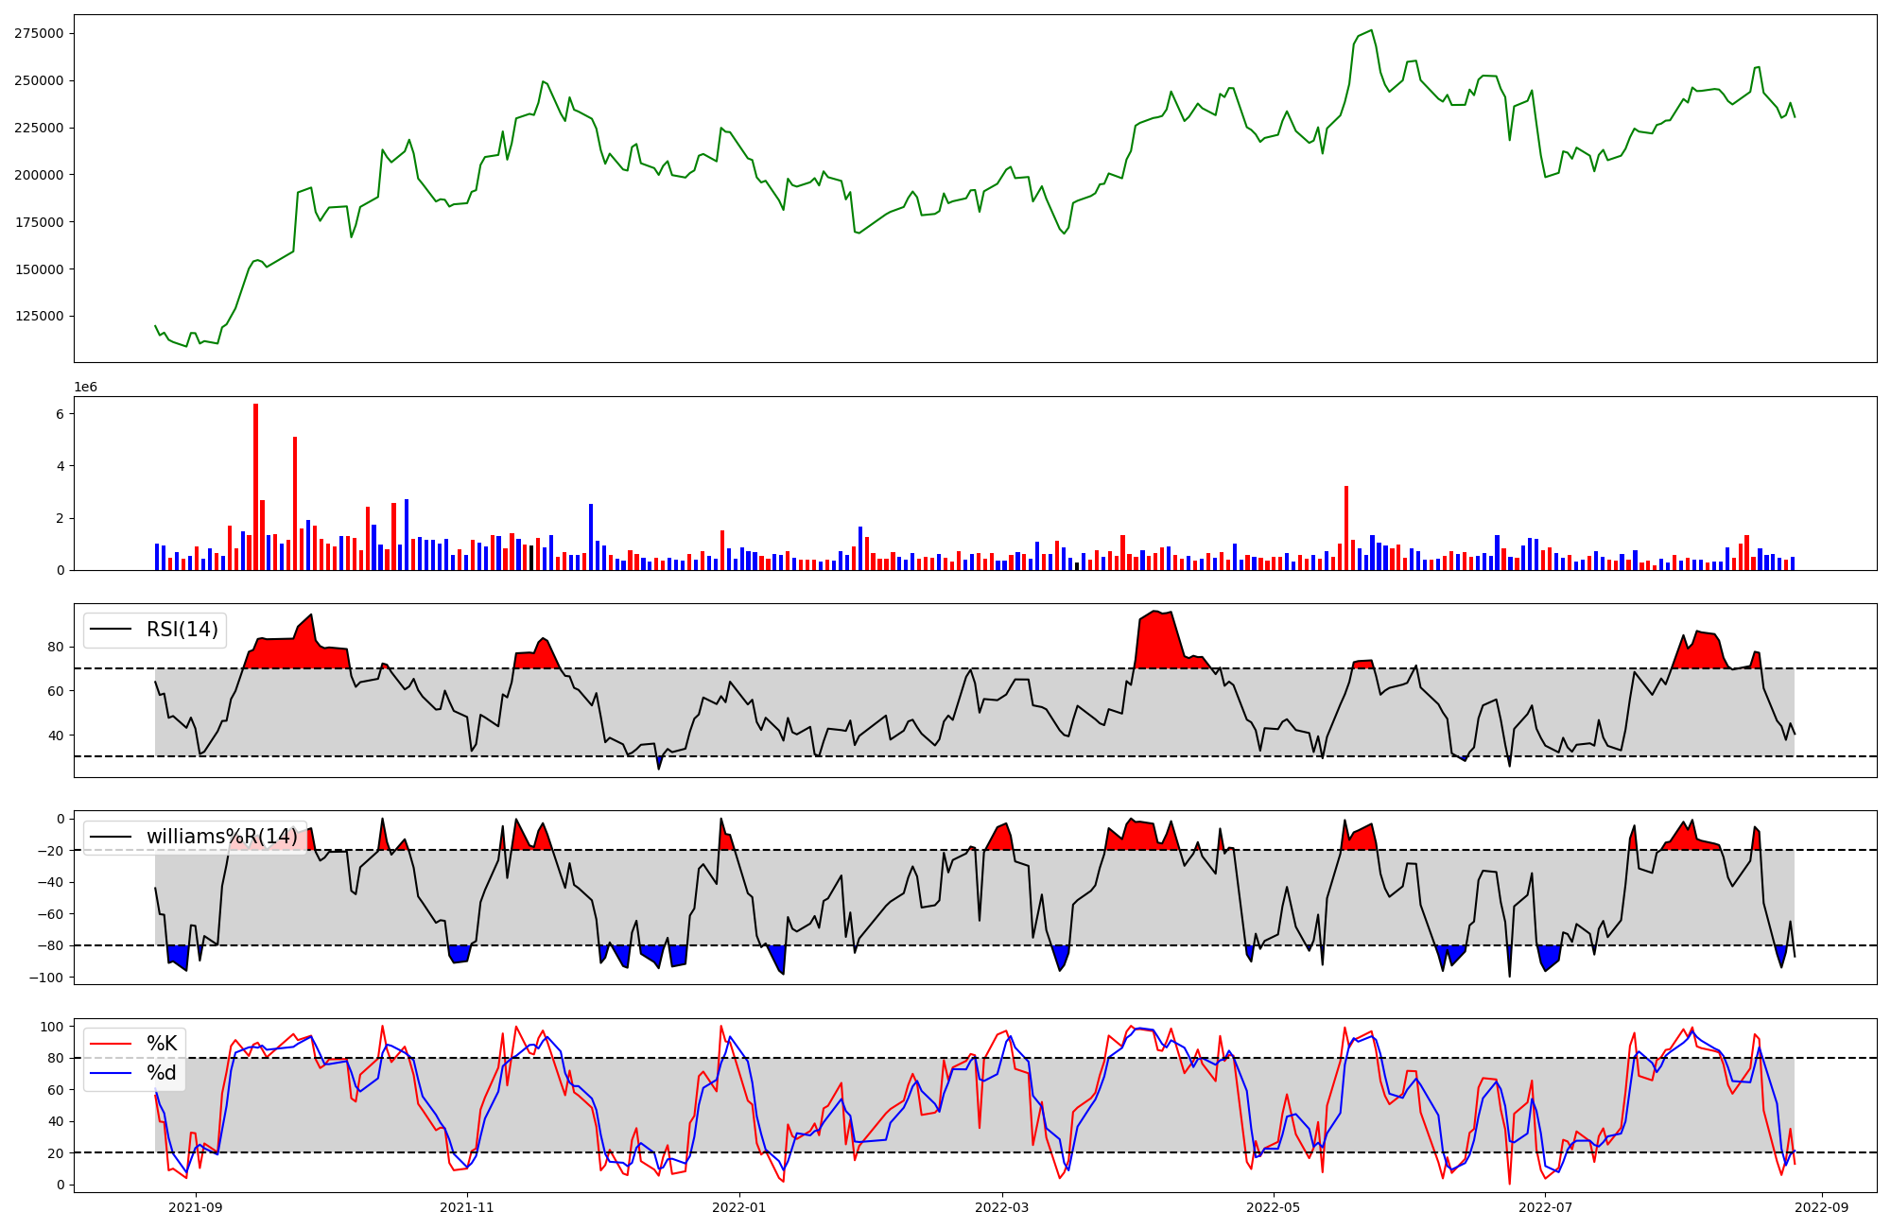Click the blue %d line sample in legend
The image size is (1891, 1229).
(x=111, y=1073)
